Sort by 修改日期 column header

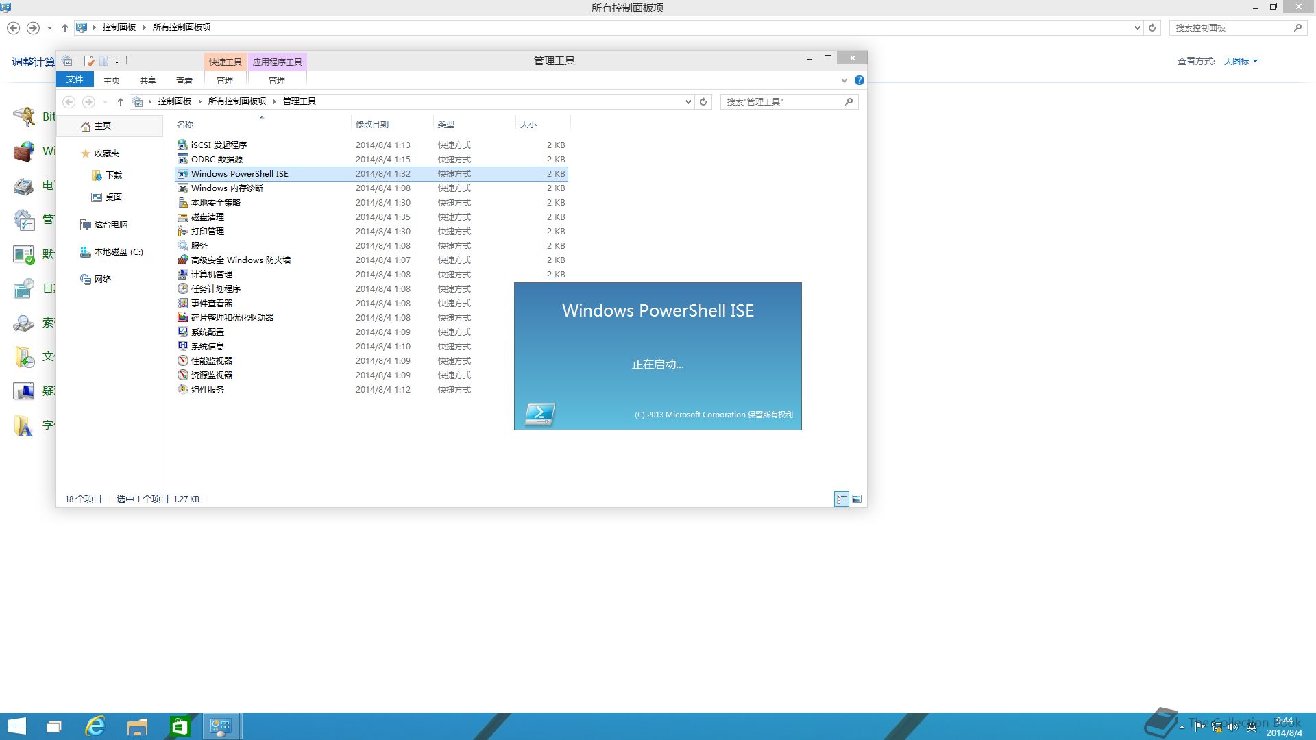click(x=392, y=125)
